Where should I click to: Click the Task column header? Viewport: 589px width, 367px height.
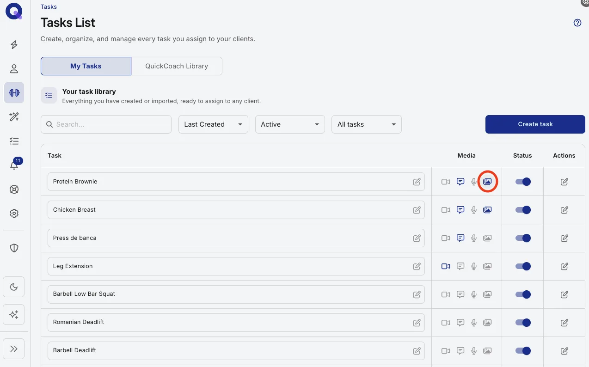coord(55,155)
